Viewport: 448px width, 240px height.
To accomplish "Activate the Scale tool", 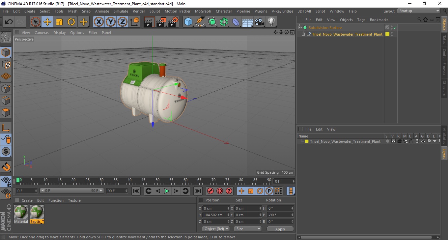I will click(x=59, y=22).
